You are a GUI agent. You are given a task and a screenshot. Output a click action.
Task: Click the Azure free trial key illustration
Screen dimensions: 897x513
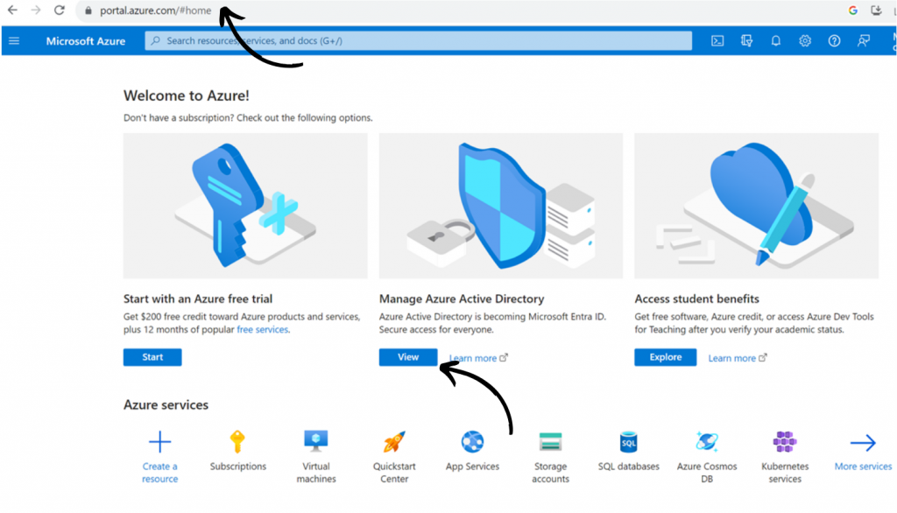click(245, 206)
